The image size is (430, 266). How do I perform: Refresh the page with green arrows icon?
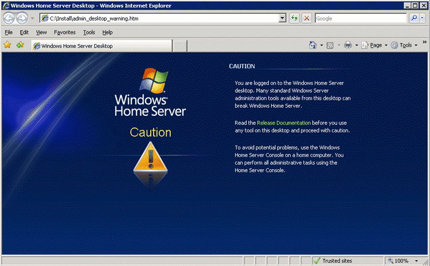pyautogui.click(x=294, y=18)
